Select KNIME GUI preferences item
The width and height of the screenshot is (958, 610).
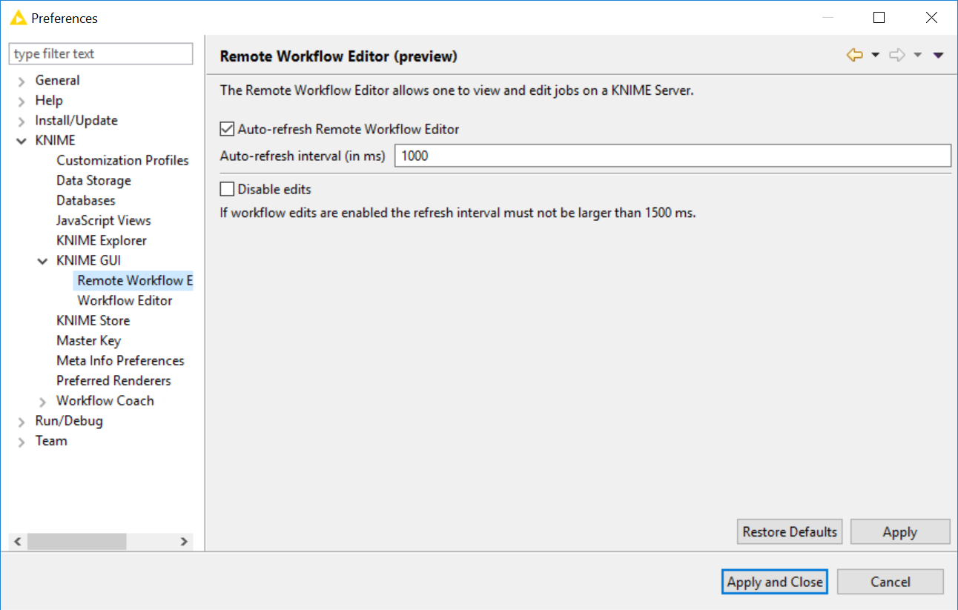pyautogui.click(x=88, y=260)
